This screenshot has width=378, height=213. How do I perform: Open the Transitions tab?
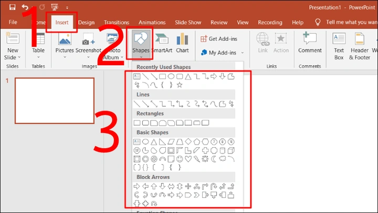[117, 23]
